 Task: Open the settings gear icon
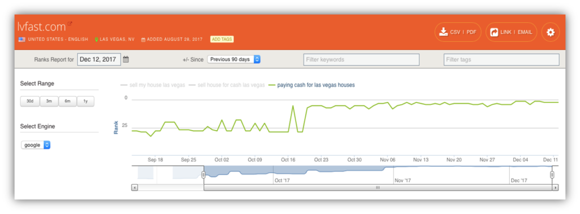[x=551, y=32]
